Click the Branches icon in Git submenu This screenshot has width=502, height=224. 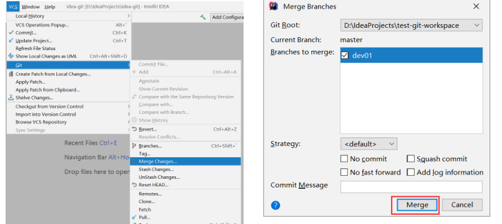(x=134, y=145)
